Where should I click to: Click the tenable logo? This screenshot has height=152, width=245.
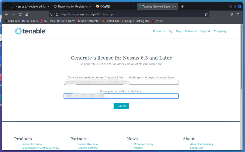(30, 31)
